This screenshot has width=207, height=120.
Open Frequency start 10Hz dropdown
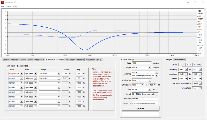(x=183, y=69)
